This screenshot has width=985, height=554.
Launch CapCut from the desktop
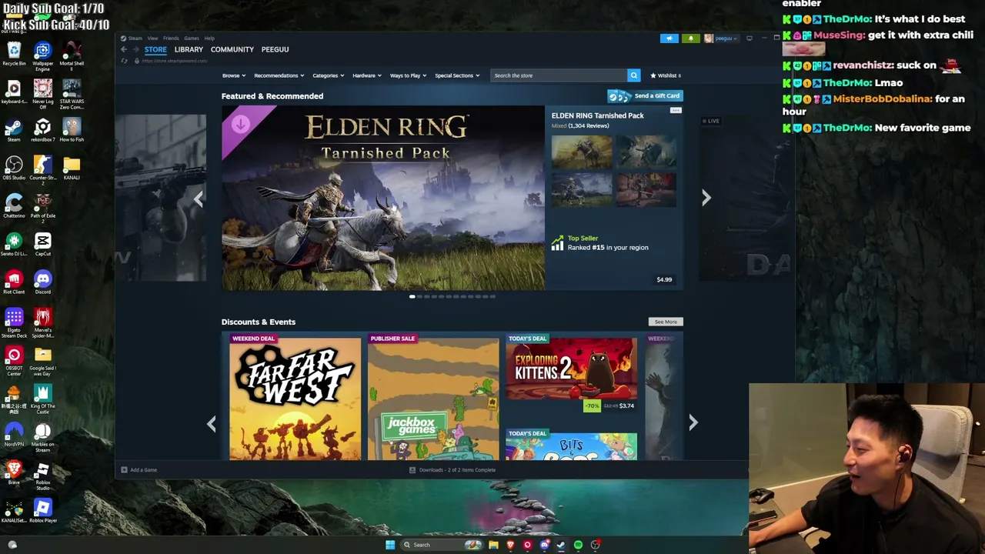pos(42,245)
